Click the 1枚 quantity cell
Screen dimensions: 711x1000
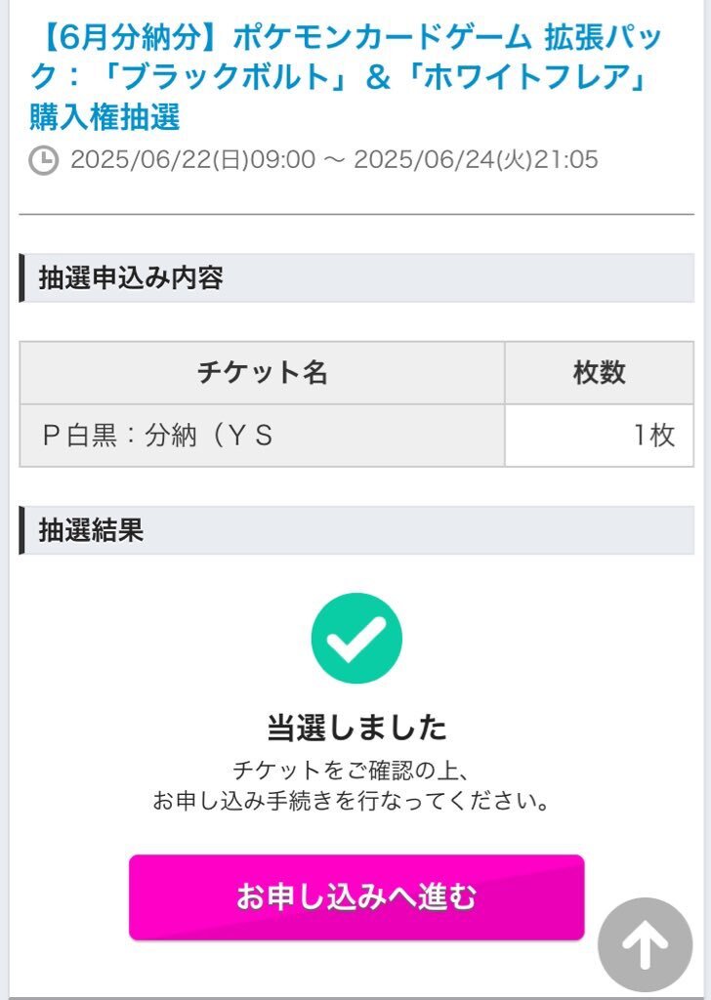(599, 436)
